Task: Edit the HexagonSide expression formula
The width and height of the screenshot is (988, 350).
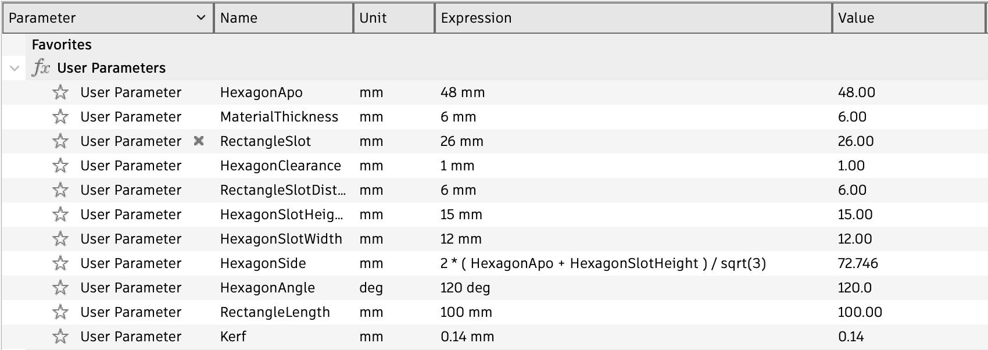Action: 603,263
